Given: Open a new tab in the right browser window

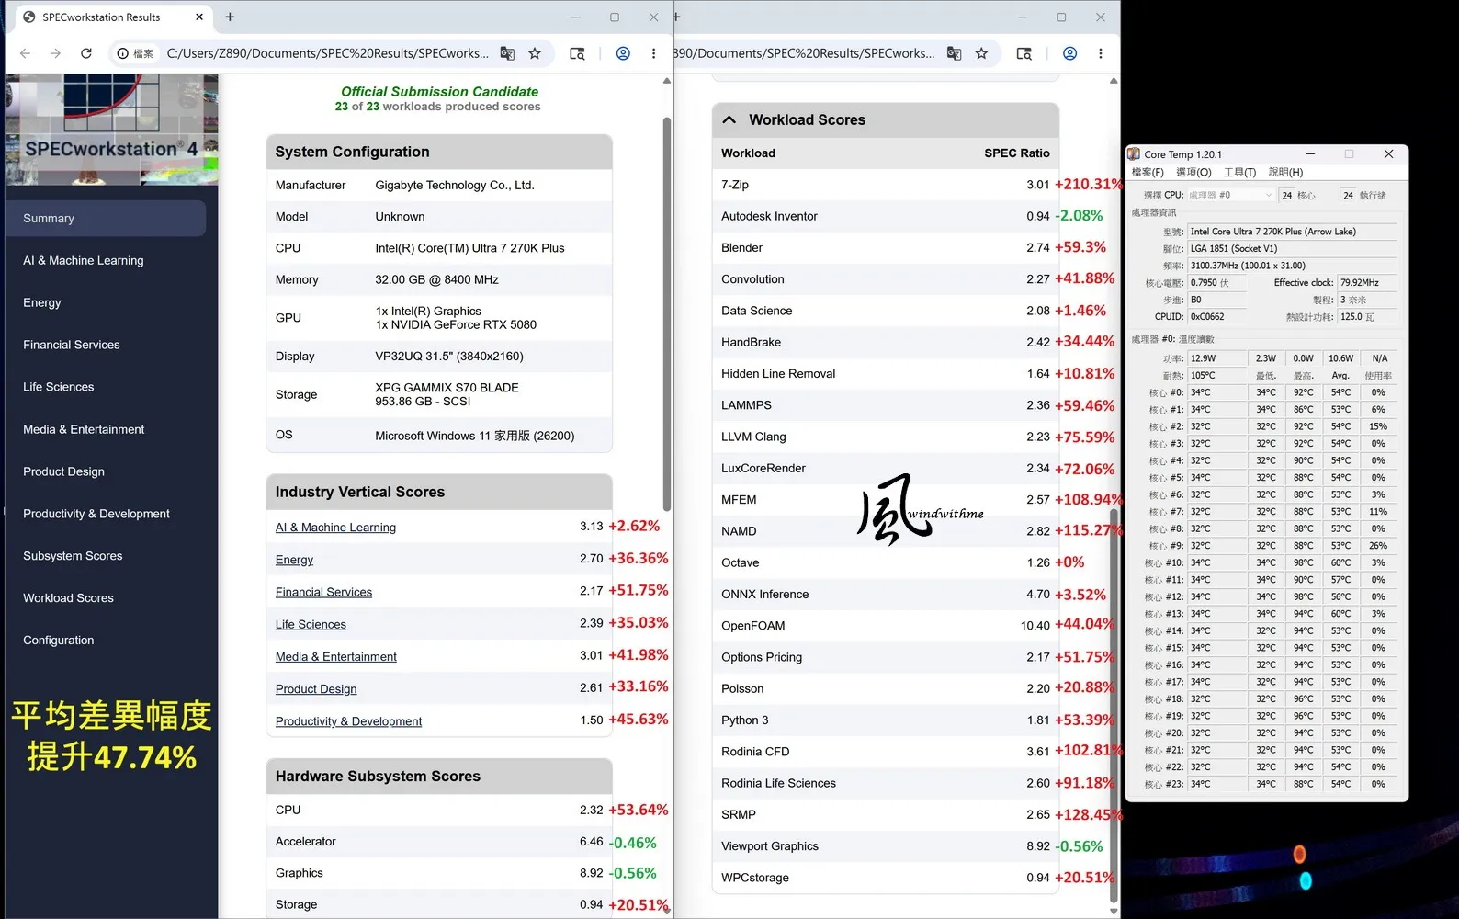Looking at the screenshot, I should (677, 17).
